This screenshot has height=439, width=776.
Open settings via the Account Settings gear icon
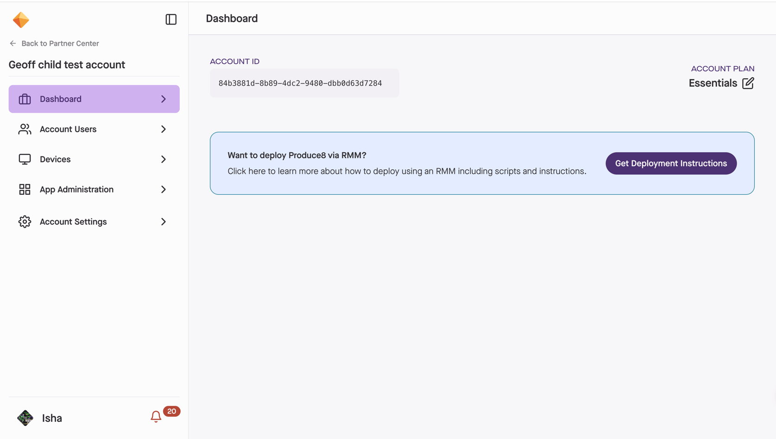point(24,222)
